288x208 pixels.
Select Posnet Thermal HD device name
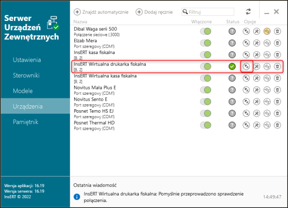pos(94,123)
